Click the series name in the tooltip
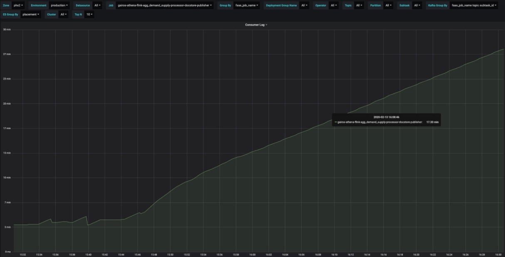Image resolution: width=505 pixels, height=257 pixels. pos(379,122)
